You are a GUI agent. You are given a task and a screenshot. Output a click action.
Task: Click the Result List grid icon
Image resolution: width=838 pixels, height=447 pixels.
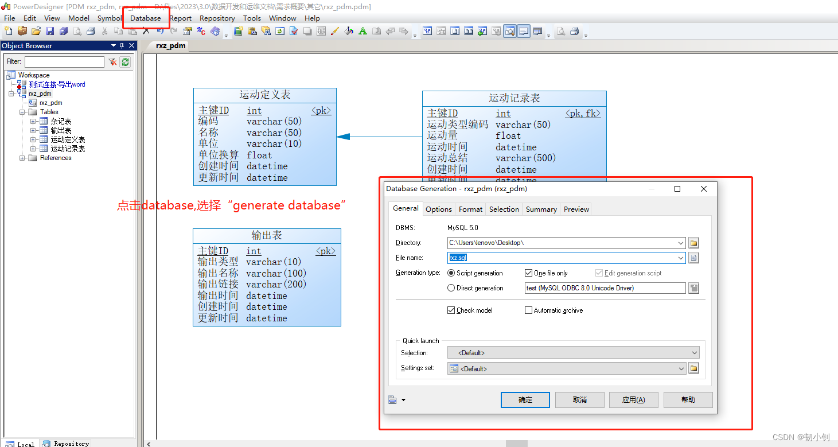[x=537, y=31]
